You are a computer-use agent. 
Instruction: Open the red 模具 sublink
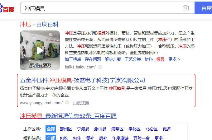click(161, 59)
